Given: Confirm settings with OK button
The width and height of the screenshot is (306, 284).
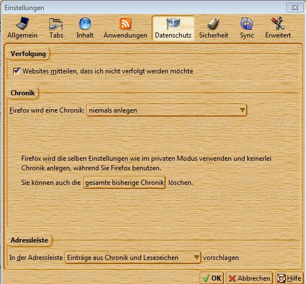Looking at the screenshot, I should 211,278.
